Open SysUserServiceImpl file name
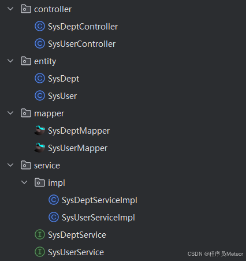Screen dimensions: 246x261 point(98,218)
